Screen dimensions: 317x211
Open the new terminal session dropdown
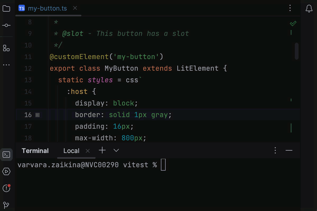tap(116, 150)
